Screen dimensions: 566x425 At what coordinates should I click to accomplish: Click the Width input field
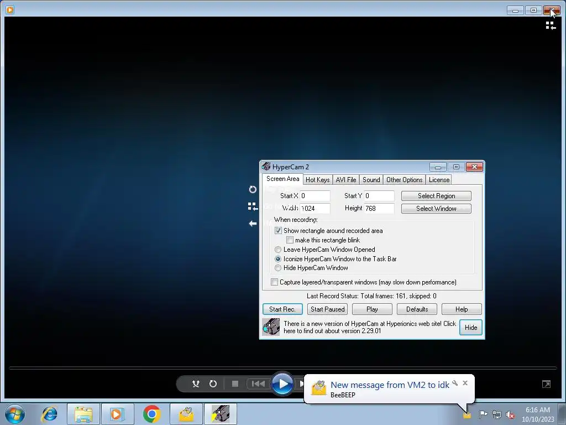[315, 209]
